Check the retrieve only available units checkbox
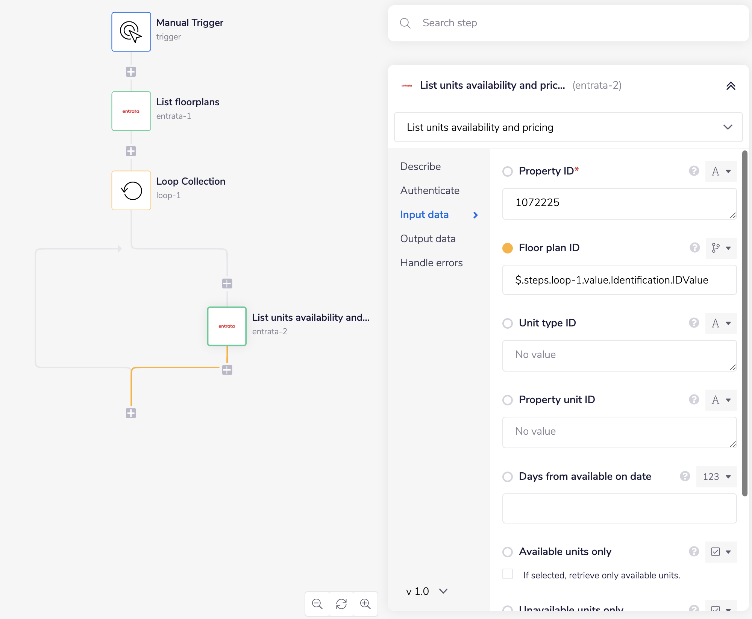The width and height of the screenshot is (752, 619). point(508,574)
